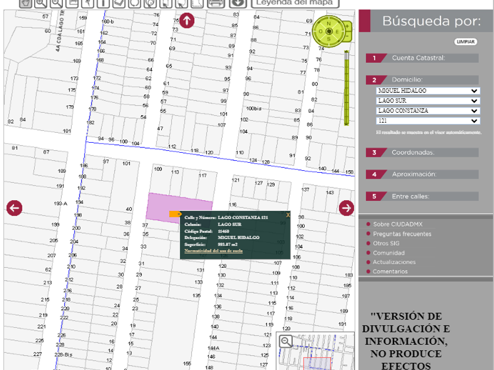Open the street number 121 dropdown
Screen dimensions: 494x370
428,121
